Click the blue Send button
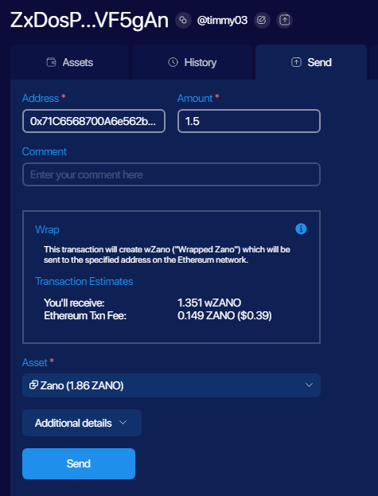 tap(79, 463)
